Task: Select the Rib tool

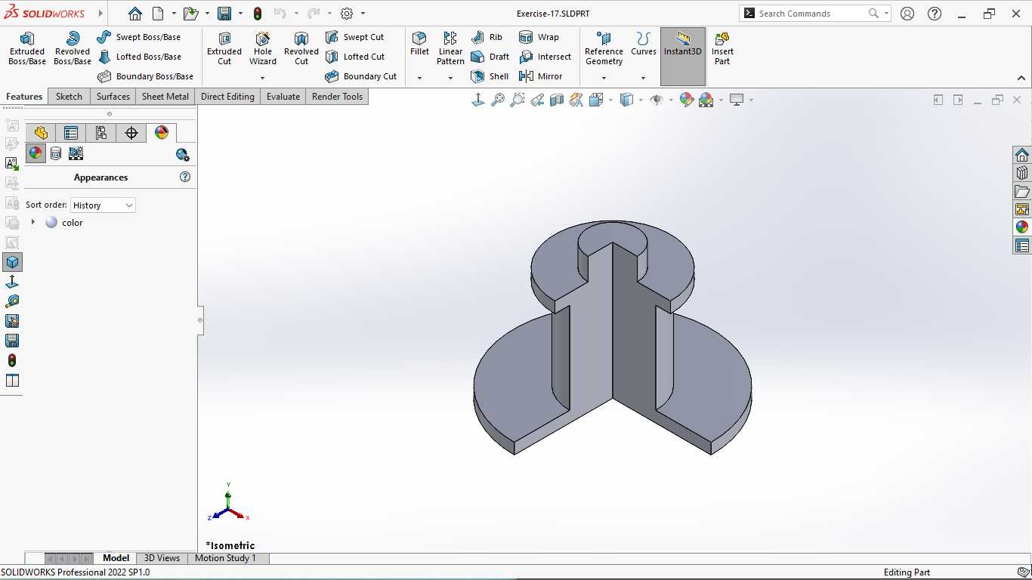Action: (487, 37)
